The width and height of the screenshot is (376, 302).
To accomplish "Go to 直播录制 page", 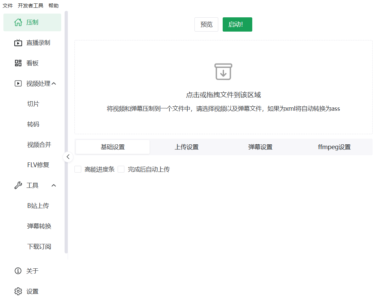I will 32,43.
